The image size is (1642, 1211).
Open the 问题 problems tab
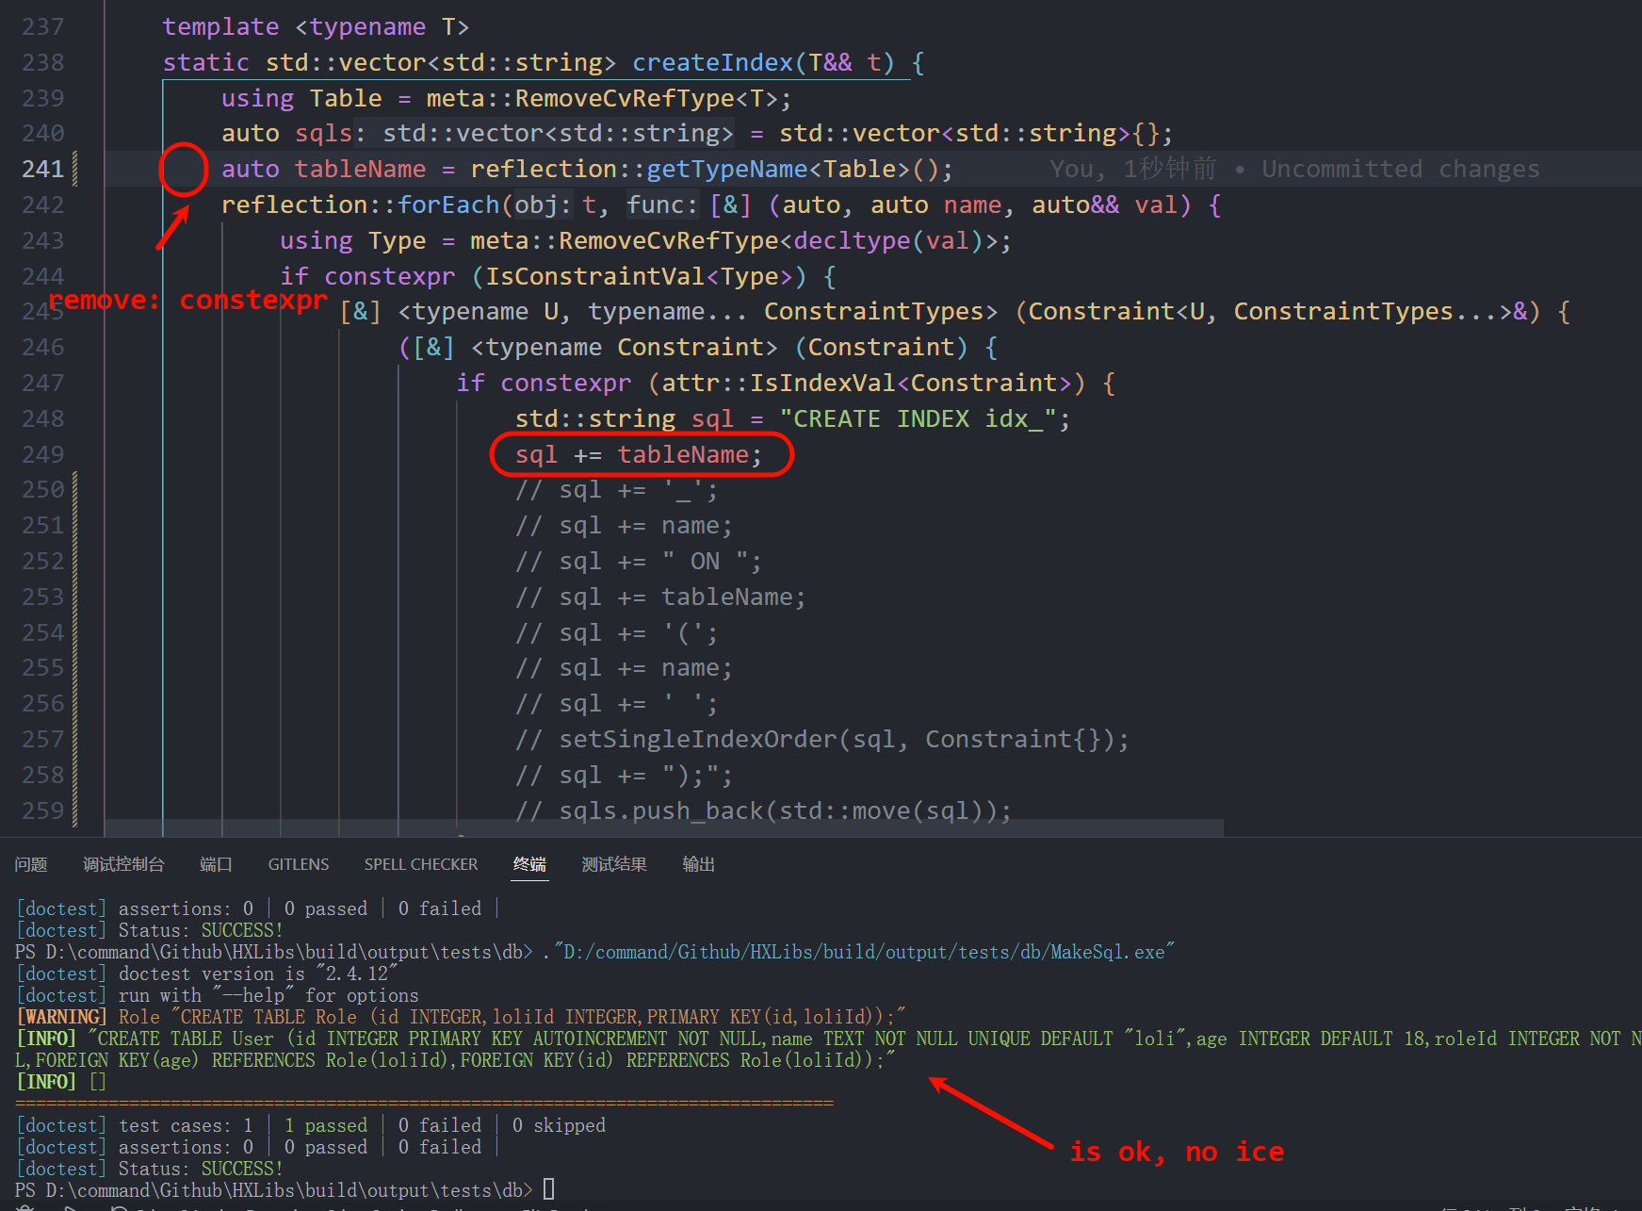[x=31, y=864]
